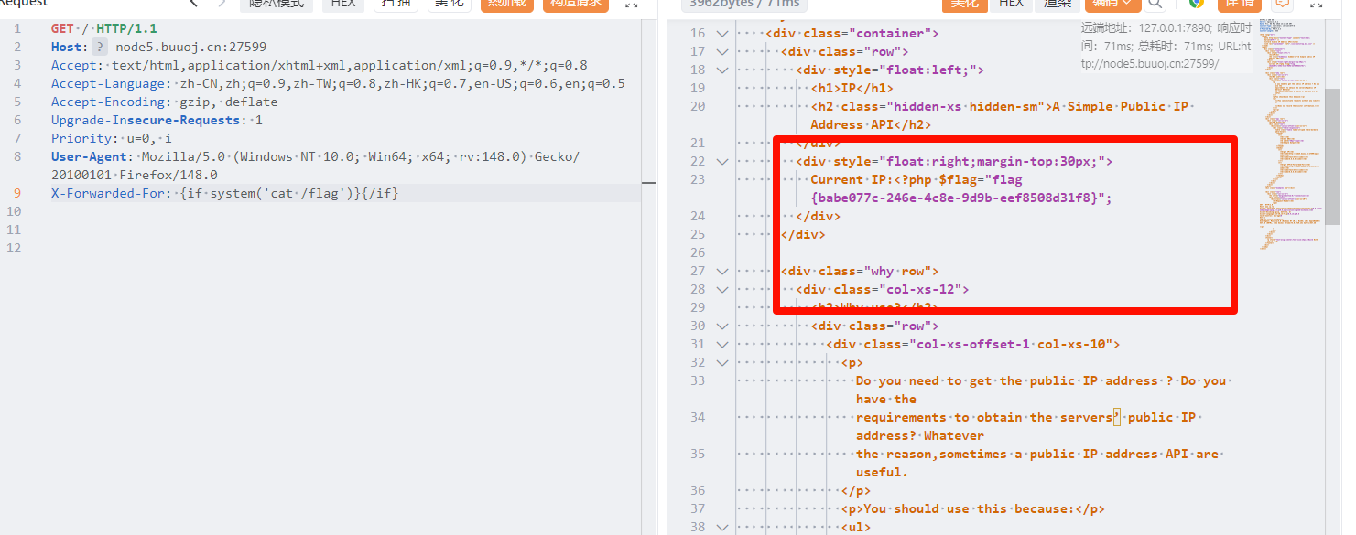Toggle 美化 beautify for the response
Image resolution: width=1356 pixels, height=535 pixels.
click(x=964, y=4)
